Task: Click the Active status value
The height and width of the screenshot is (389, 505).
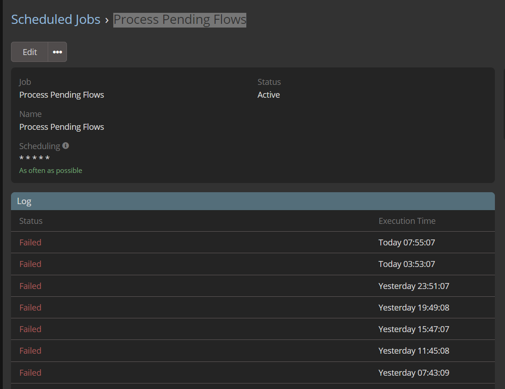Action: [269, 95]
